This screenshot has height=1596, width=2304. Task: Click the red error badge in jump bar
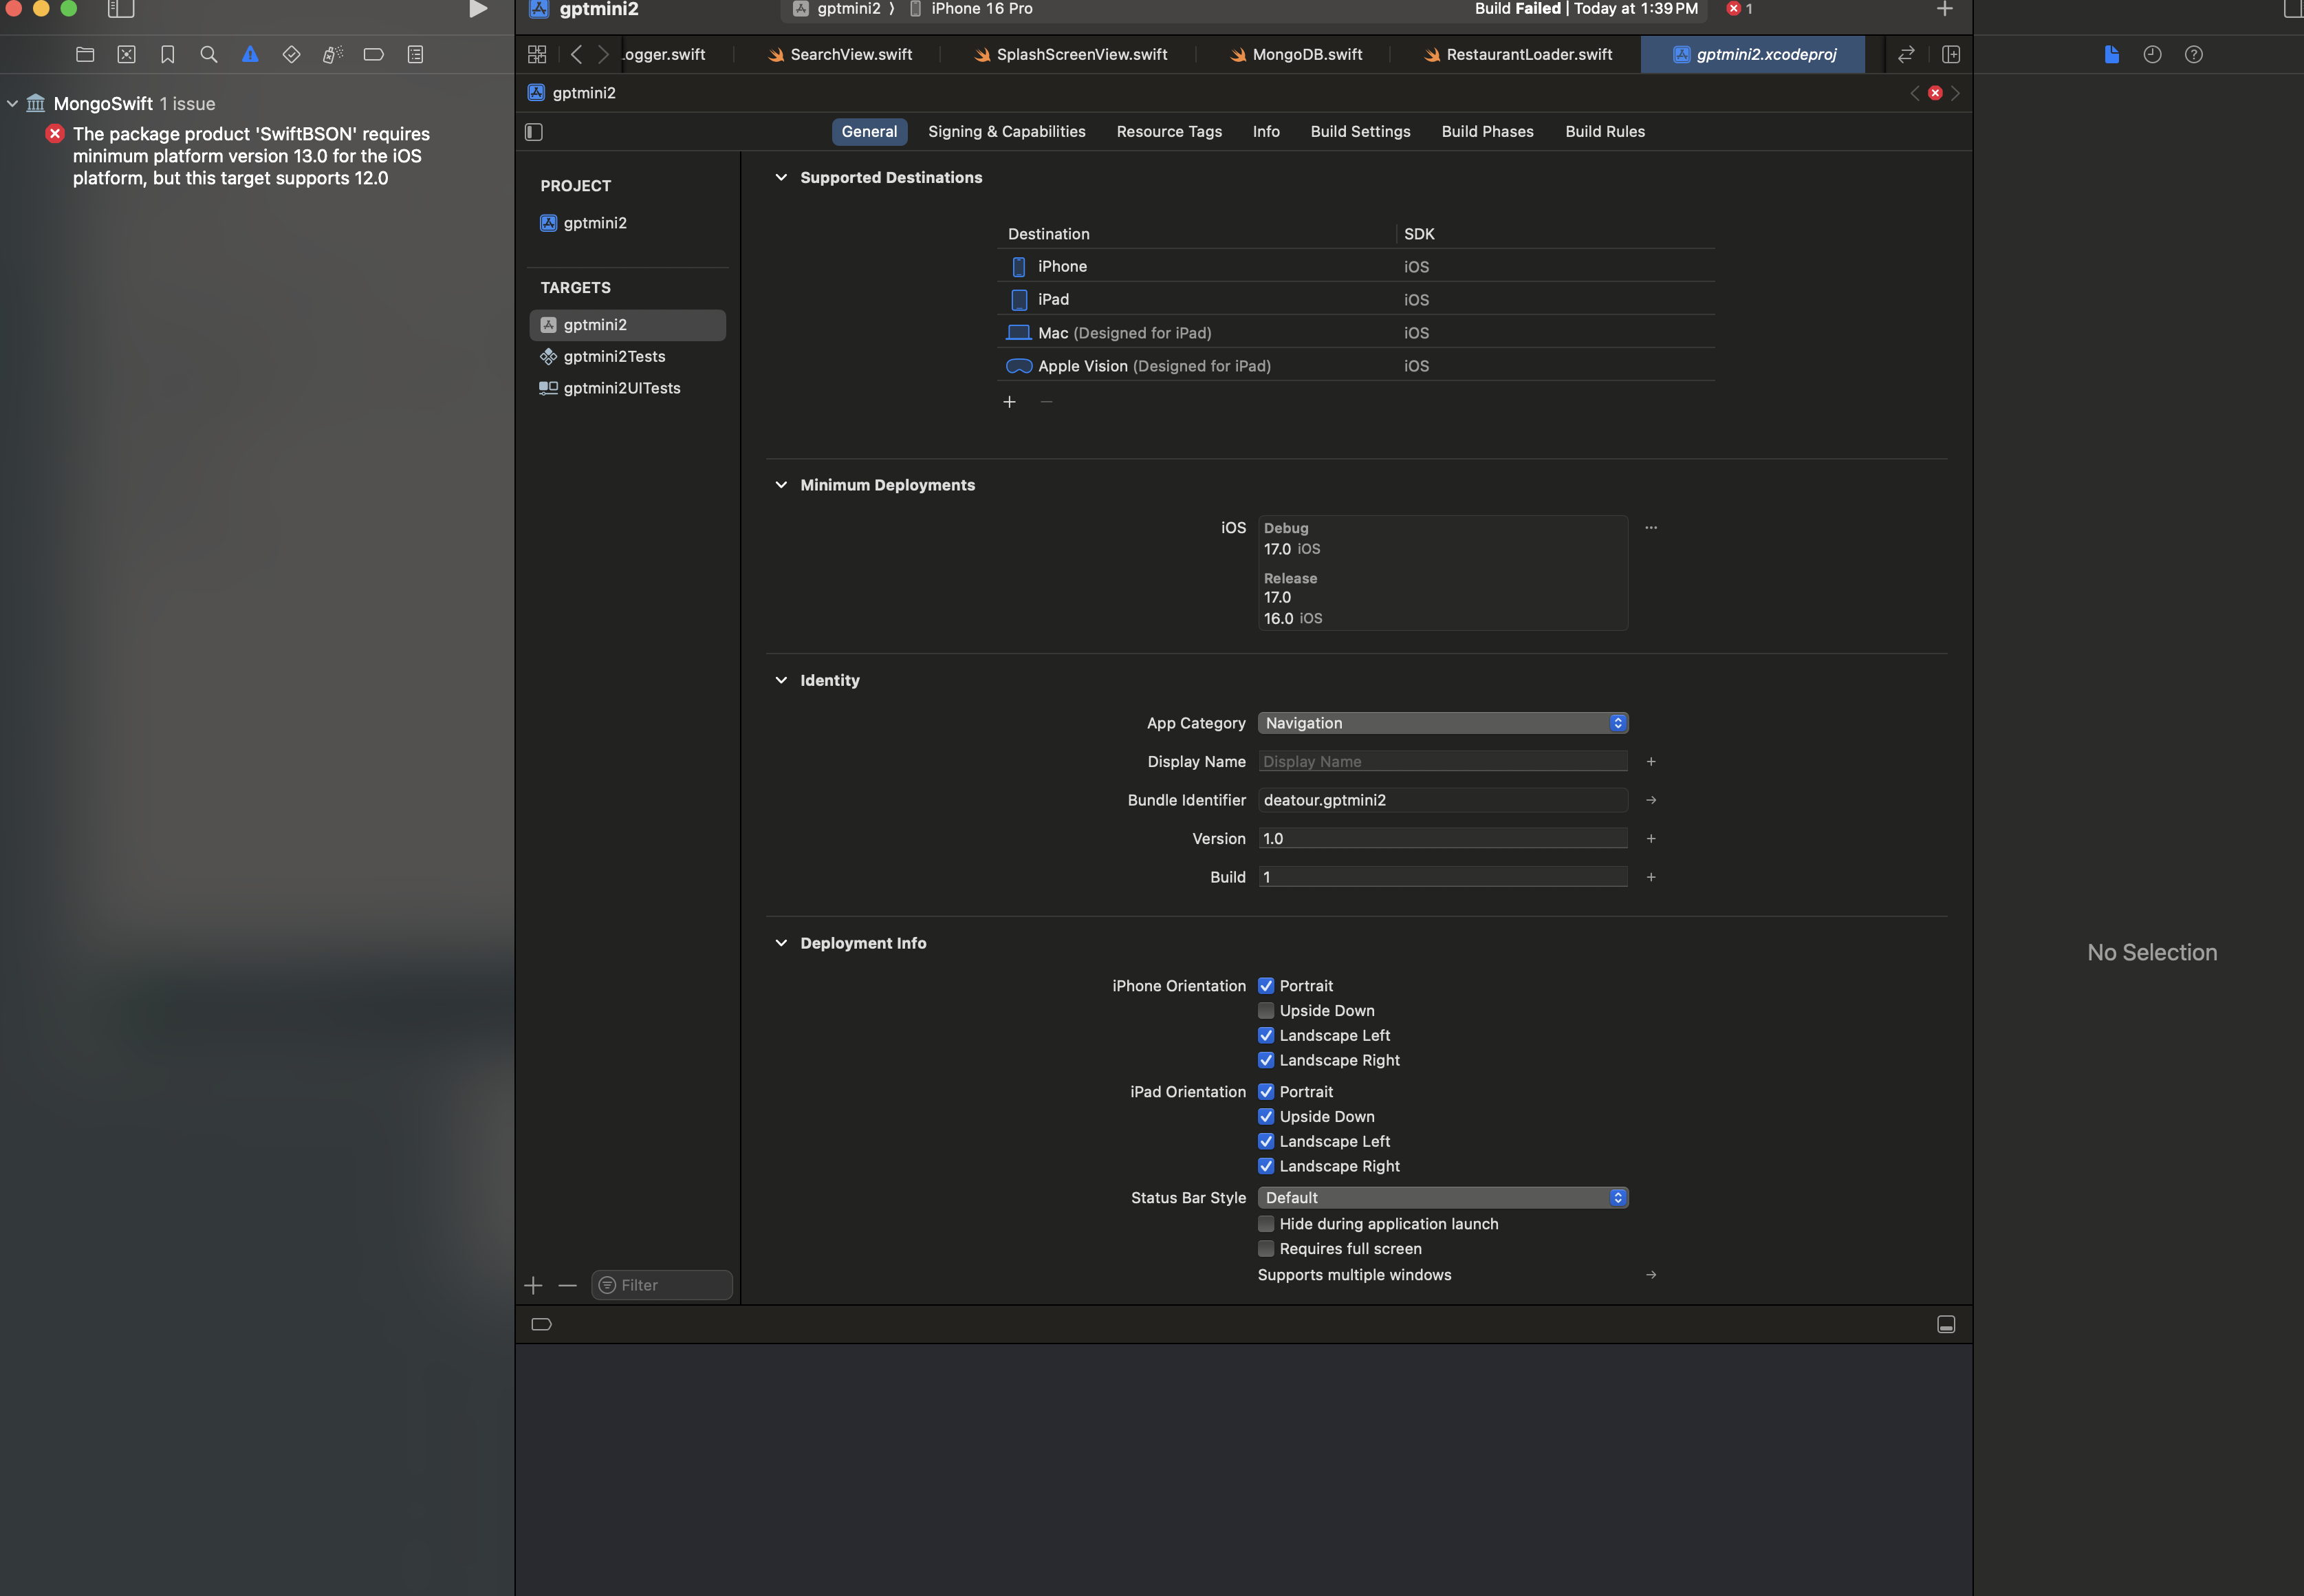pyautogui.click(x=1935, y=93)
